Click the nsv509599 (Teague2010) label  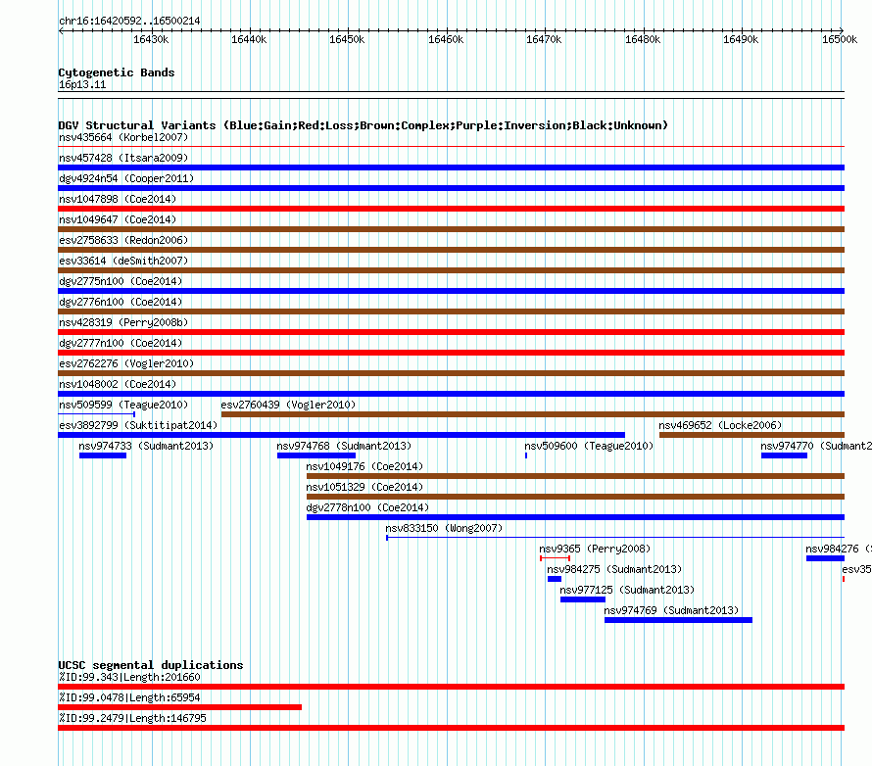pos(123,405)
